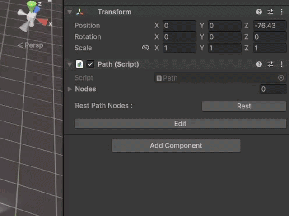Viewport: 289px width, 216px height.
Task: Click the Position X input field
Action: point(179,26)
